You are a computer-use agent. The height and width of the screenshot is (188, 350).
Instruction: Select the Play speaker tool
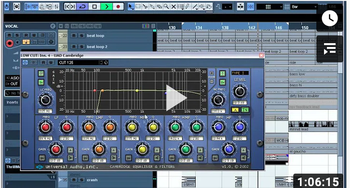pyautogui.click(x=202, y=7)
